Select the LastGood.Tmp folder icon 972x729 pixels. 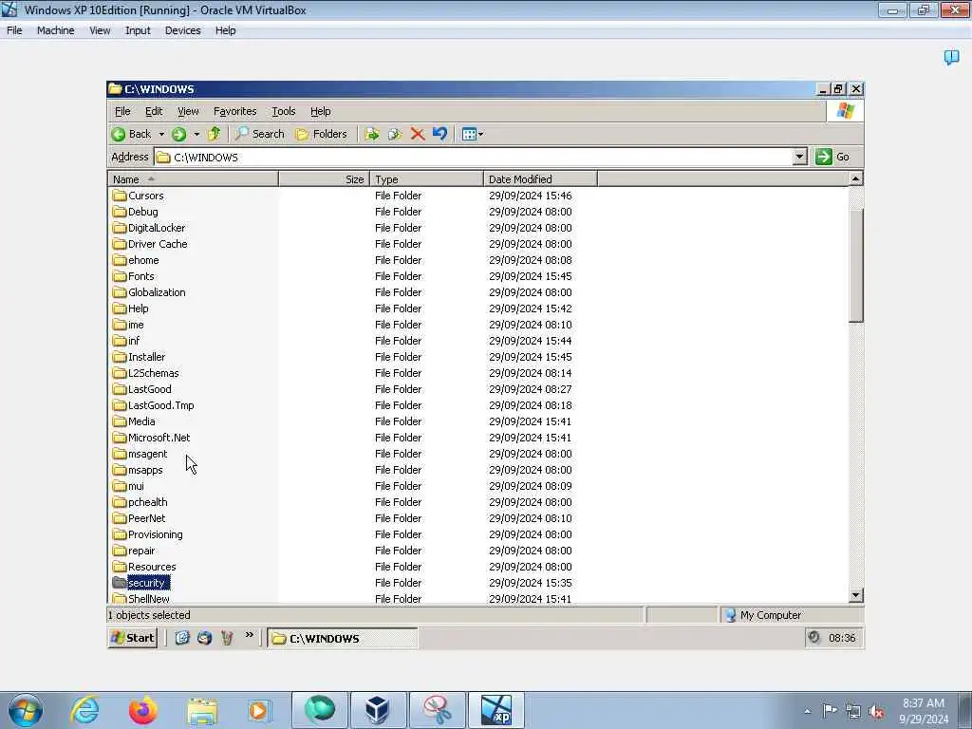point(120,404)
